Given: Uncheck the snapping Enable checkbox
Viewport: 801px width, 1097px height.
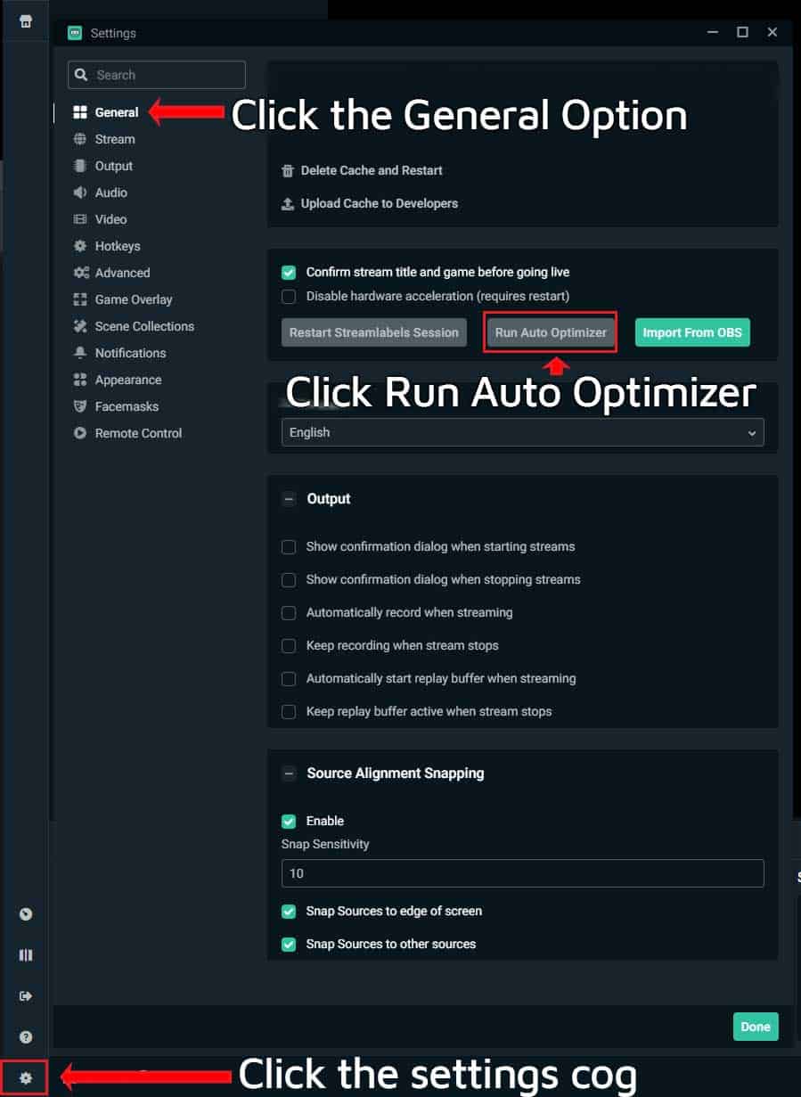Looking at the screenshot, I should pos(289,821).
